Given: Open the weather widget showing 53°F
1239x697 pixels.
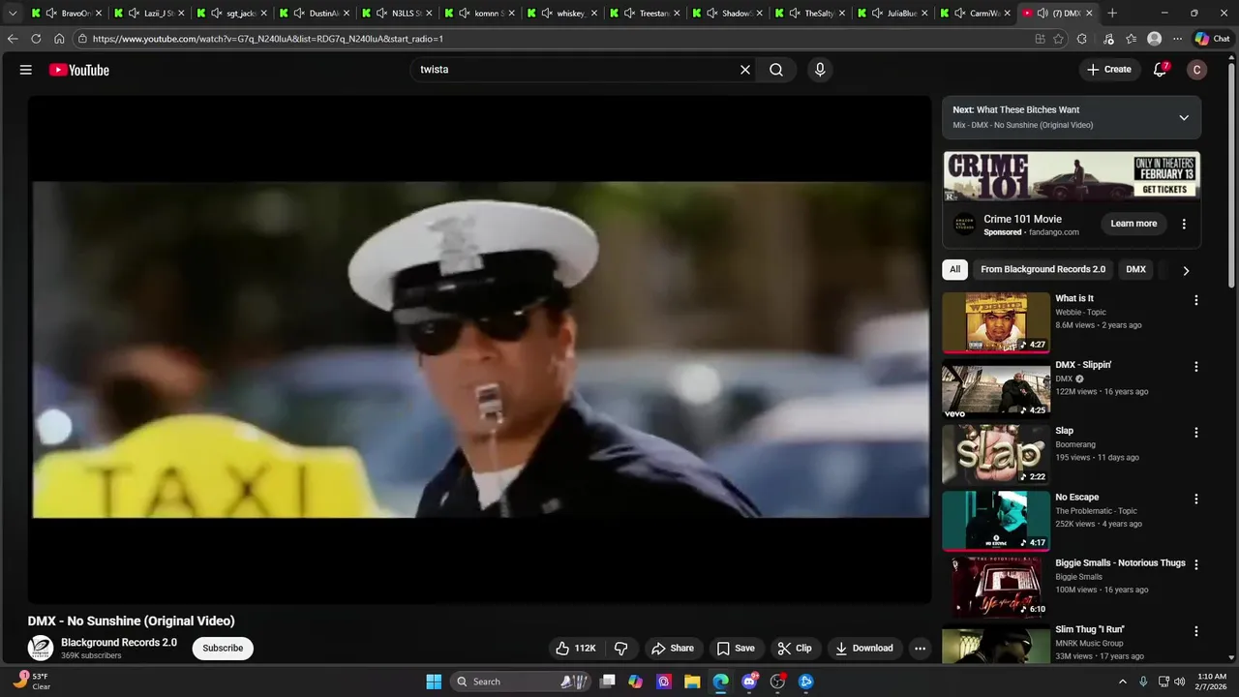Looking at the screenshot, I should [33, 682].
